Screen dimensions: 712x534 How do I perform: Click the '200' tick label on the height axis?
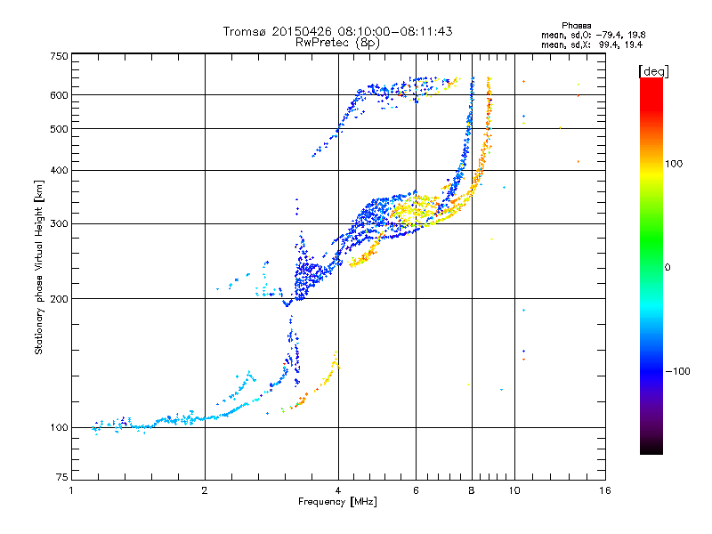[x=59, y=298]
